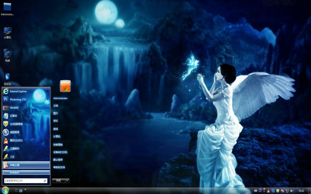Click the blue round help tray icon
Image resolution: width=311 pixels, height=194 pixels.
click(x=260, y=190)
